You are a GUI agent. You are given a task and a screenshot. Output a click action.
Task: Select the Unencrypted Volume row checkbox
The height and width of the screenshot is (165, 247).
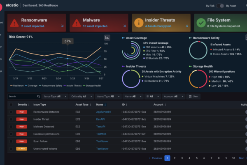[x=11, y=148]
